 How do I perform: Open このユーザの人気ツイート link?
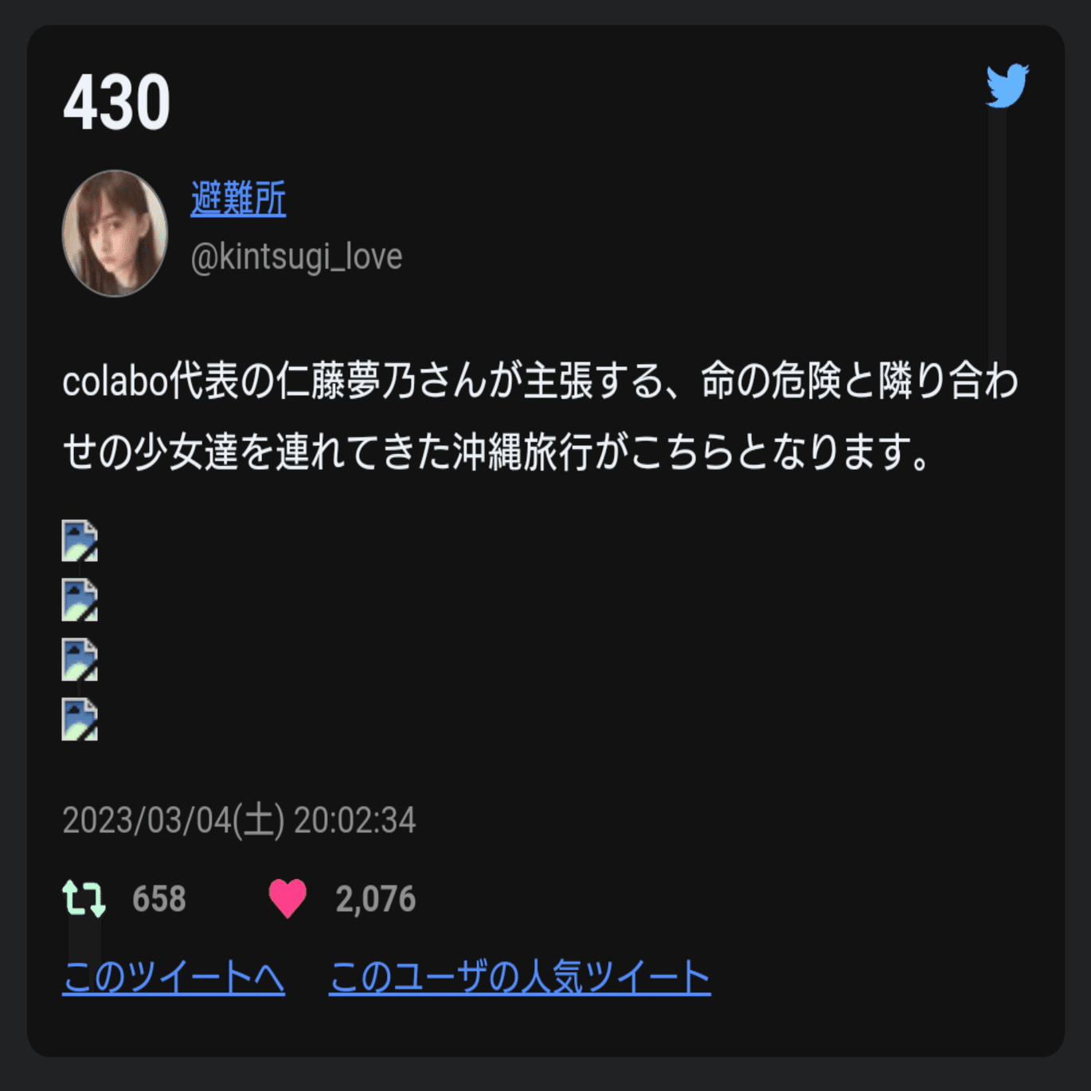click(x=519, y=977)
